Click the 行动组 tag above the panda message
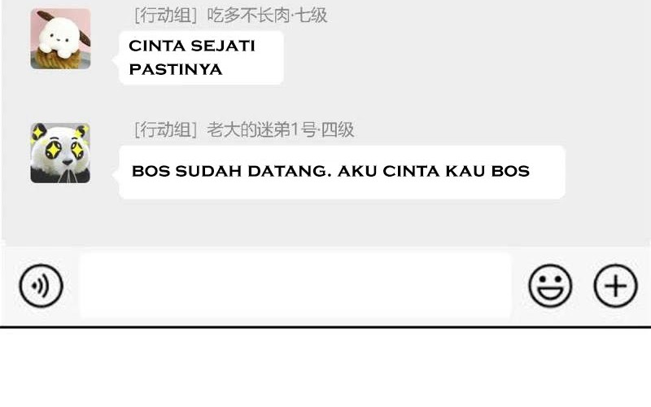The image size is (651, 407). point(166,130)
